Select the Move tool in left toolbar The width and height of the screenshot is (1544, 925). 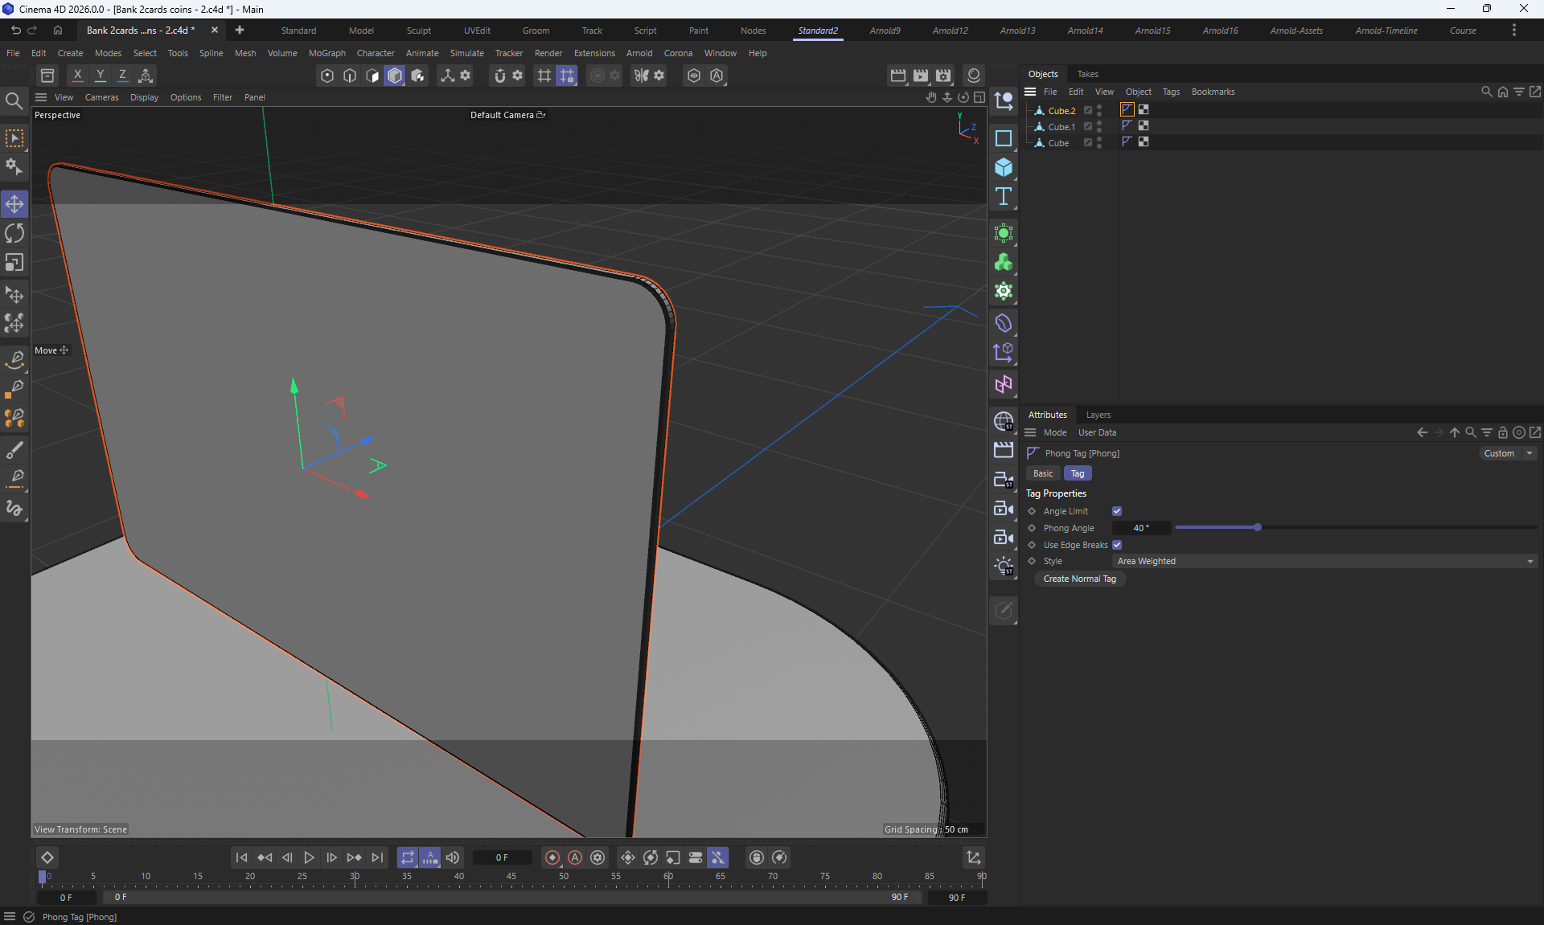14,204
